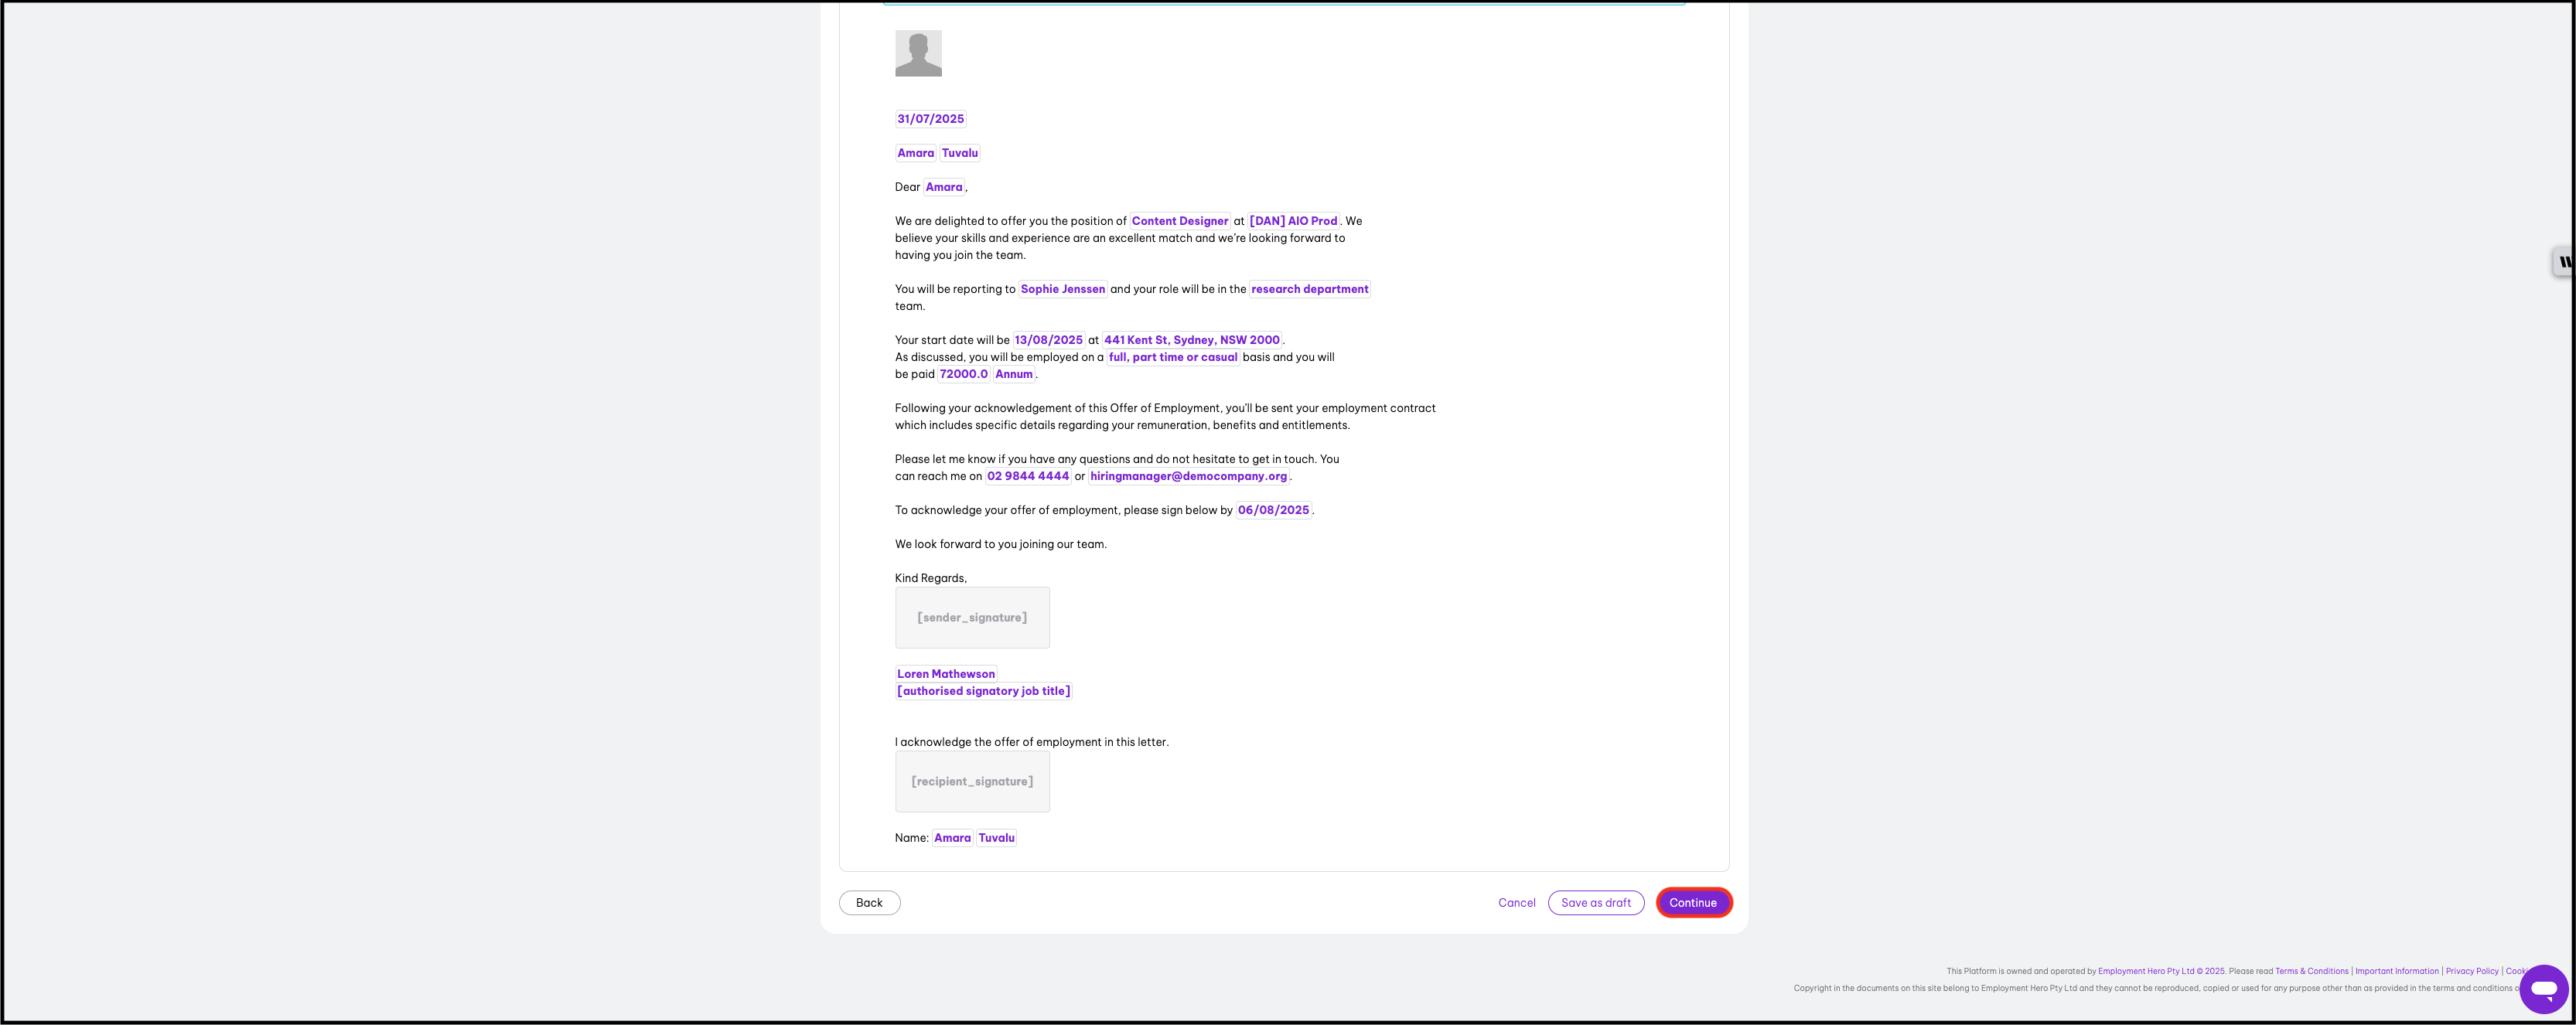The width and height of the screenshot is (2576, 1025).
Task: Go back with the Back button
Action: 869,903
